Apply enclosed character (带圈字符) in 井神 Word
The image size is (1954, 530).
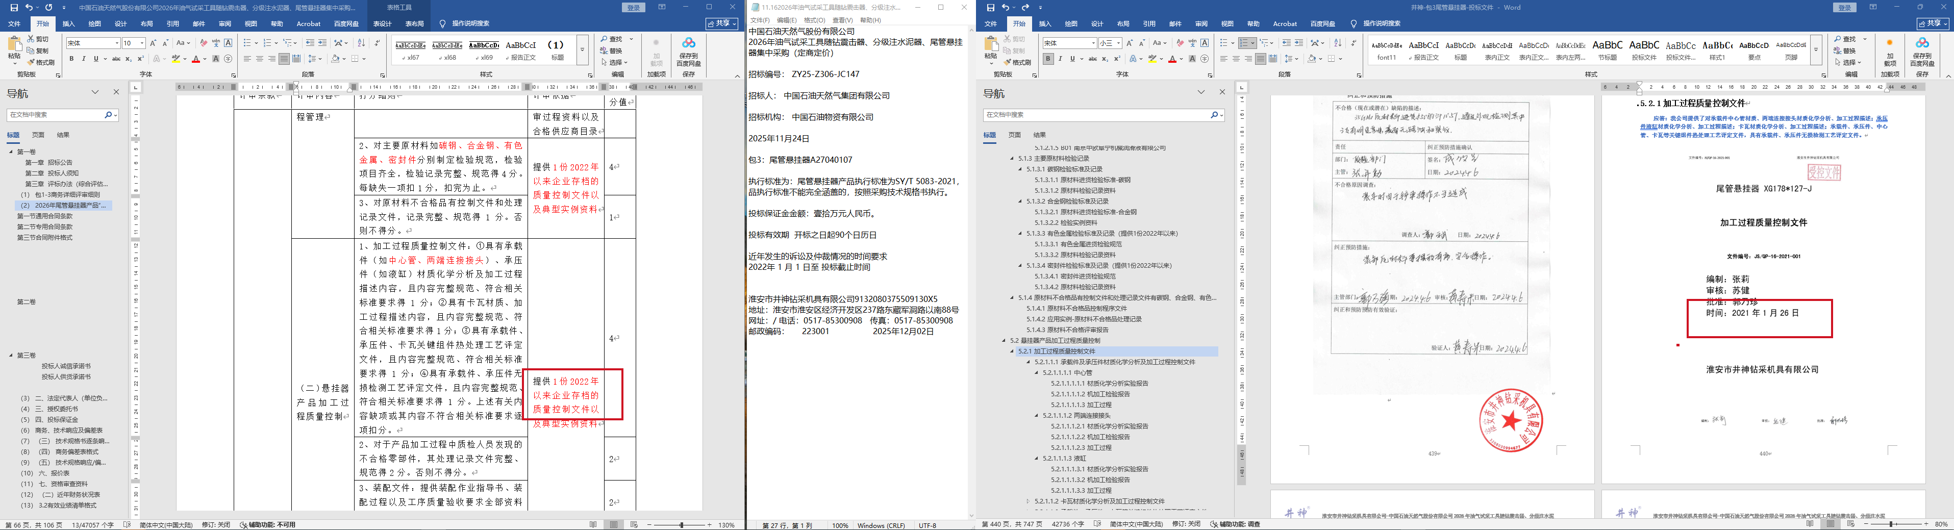coord(1206,58)
